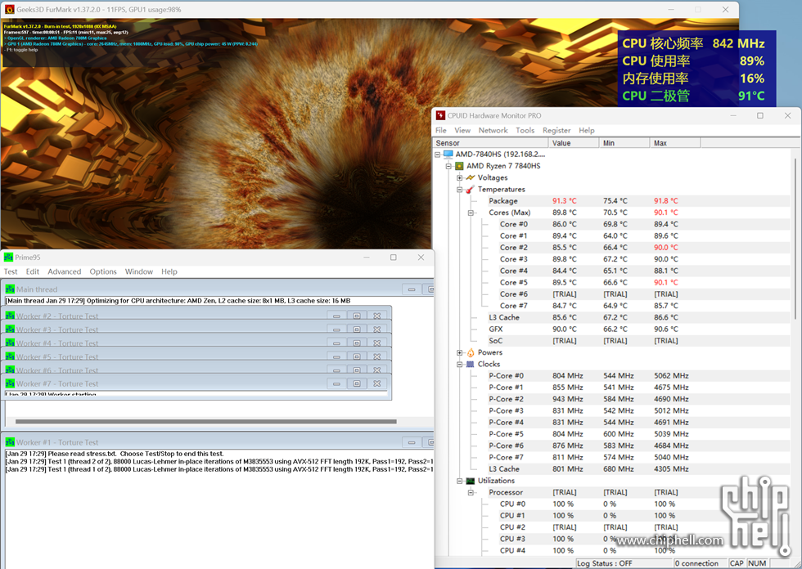Click the Min column header
802x569 pixels.
click(x=624, y=143)
